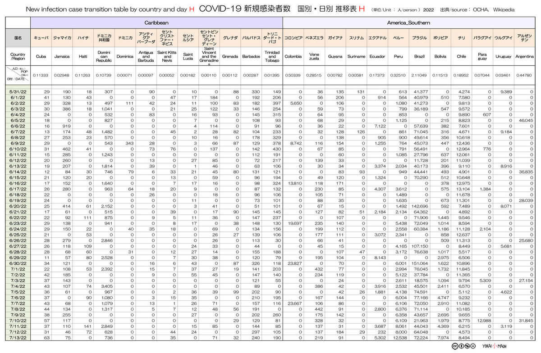Select the 5/31/22 date row label
This screenshot has height=353, width=541.
18,91
